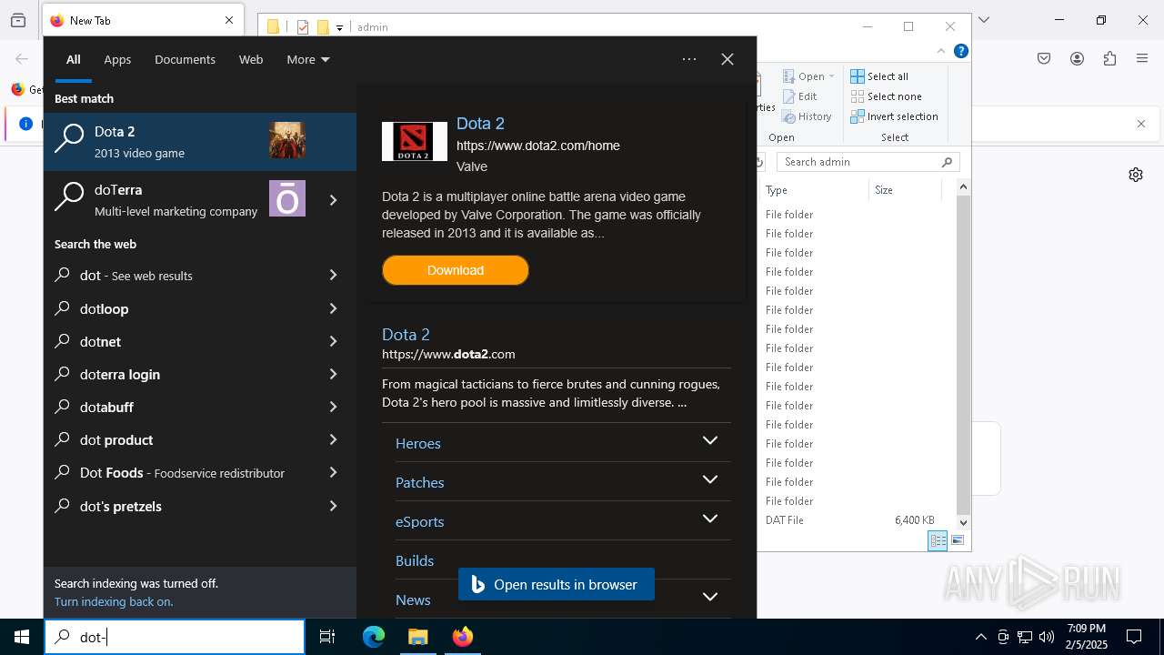The height and width of the screenshot is (655, 1164).
Task: Expand the dotloop suggestion arrow
Action: (333, 308)
